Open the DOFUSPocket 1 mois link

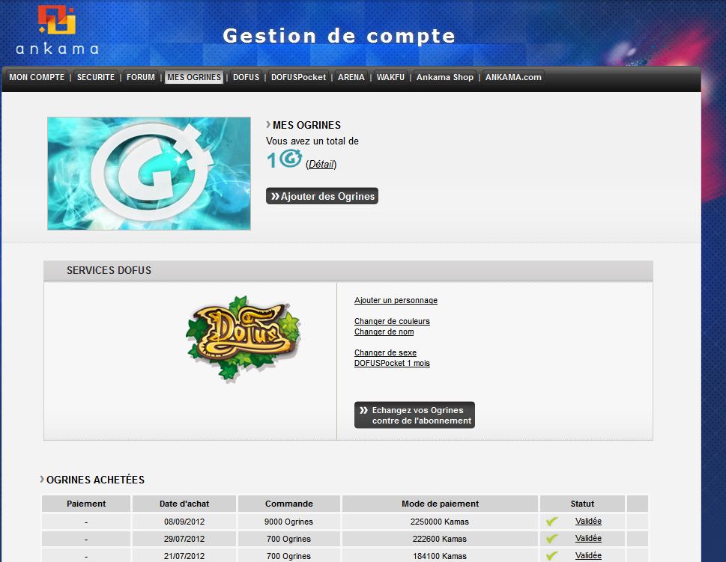pyautogui.click(x=392, y=363)
